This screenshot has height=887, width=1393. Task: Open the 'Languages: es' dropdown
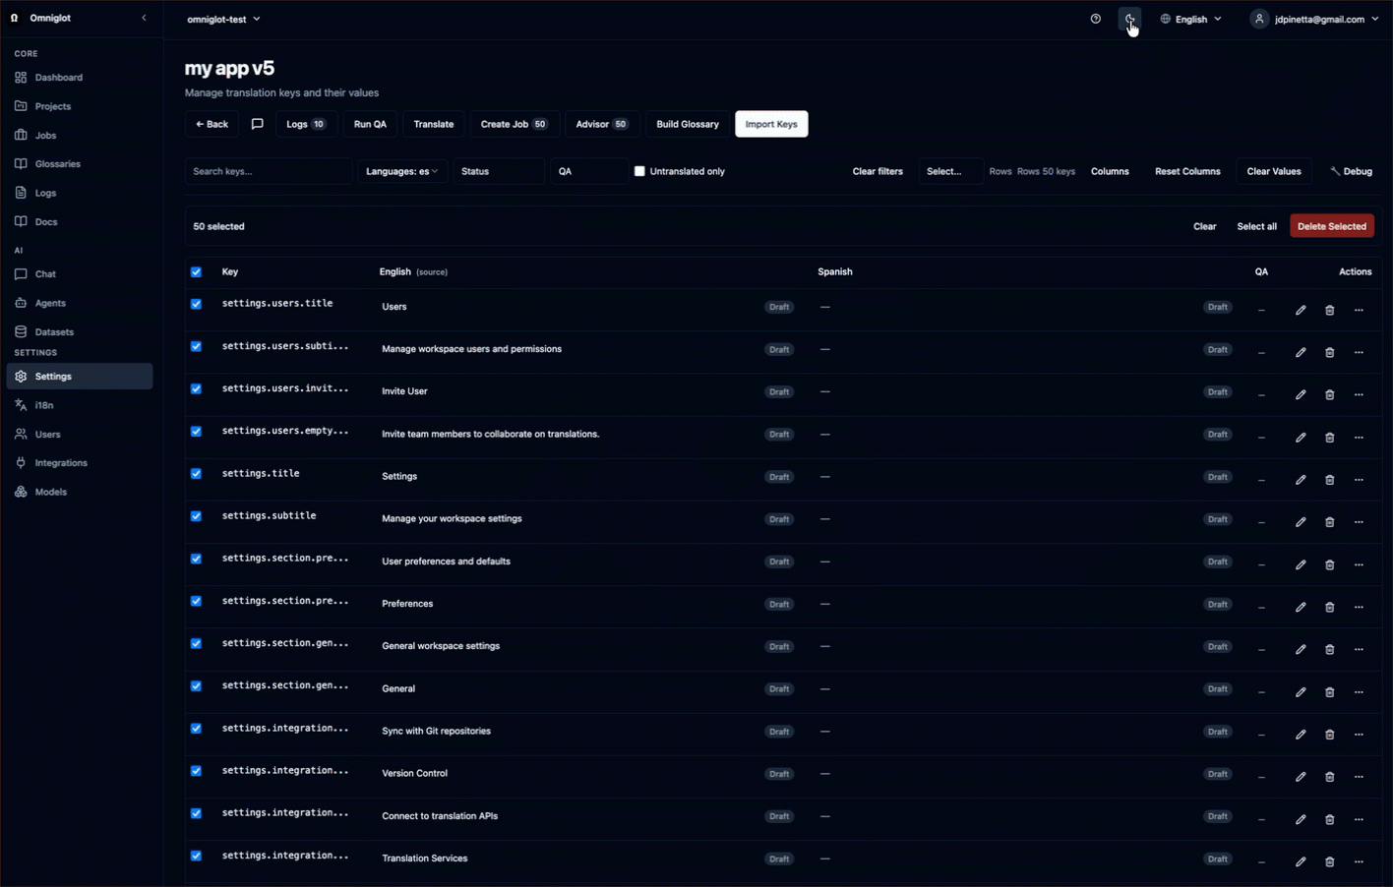tap(401, 171)
